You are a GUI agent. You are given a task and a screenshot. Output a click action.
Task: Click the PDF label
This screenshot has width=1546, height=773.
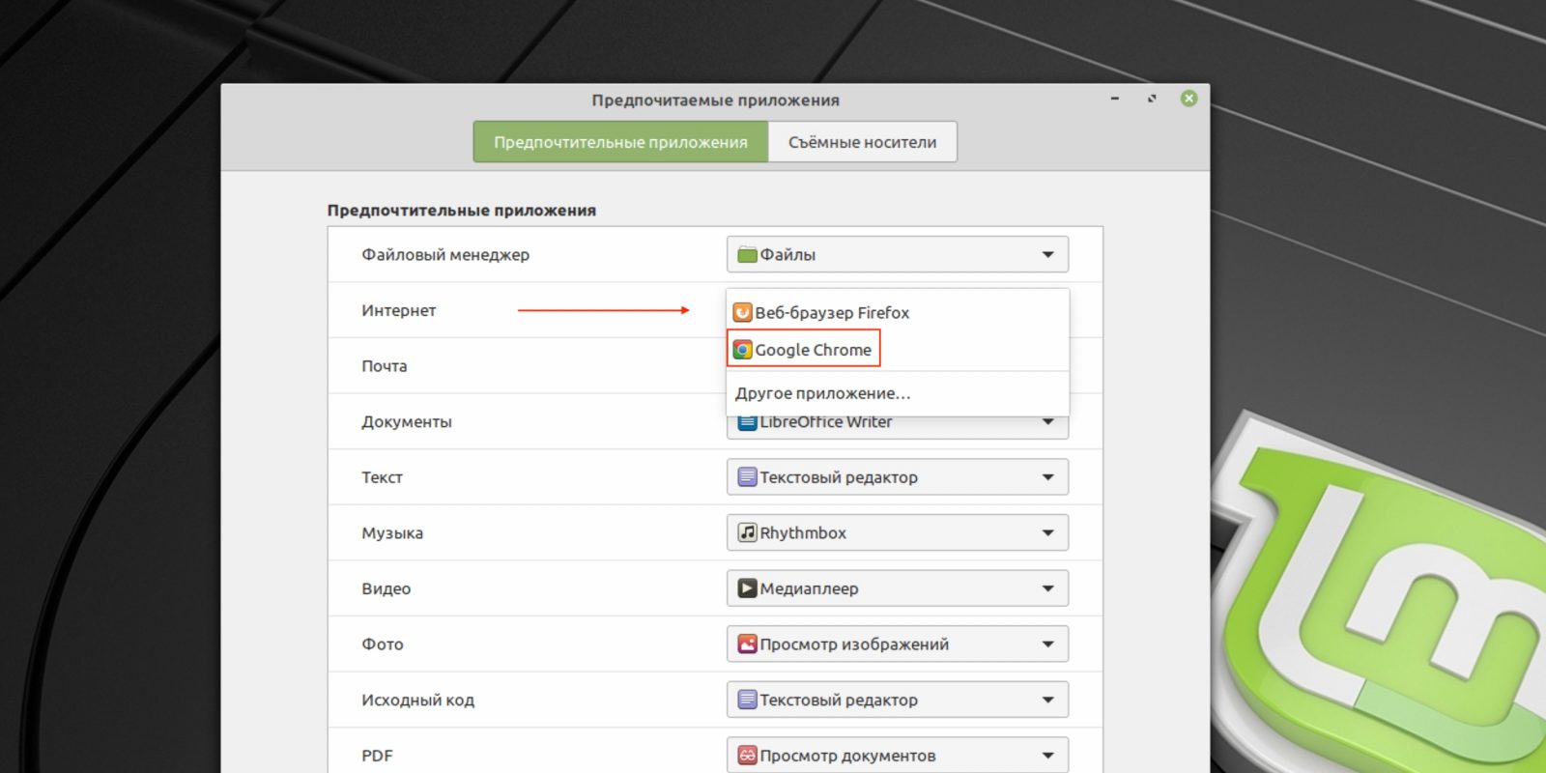(x=377, y=756)
